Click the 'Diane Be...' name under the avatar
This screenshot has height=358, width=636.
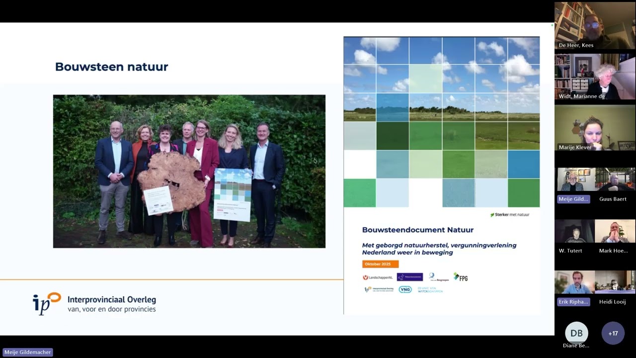576,346
